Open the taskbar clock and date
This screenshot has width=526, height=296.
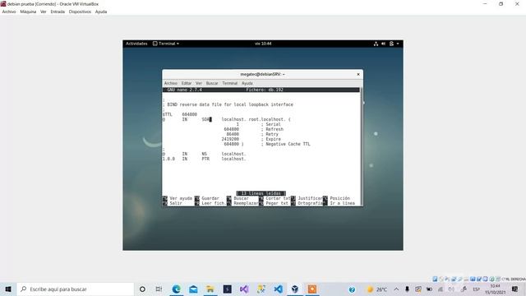[x=495, y=289]
